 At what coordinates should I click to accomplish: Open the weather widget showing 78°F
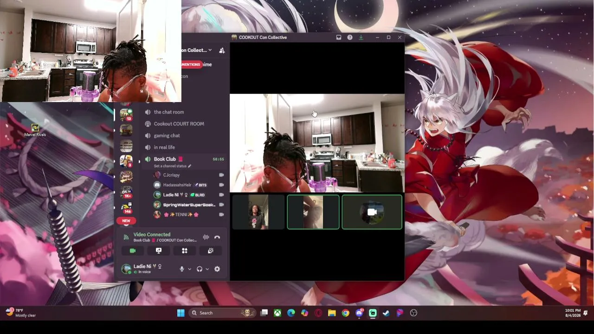[21, 313]
